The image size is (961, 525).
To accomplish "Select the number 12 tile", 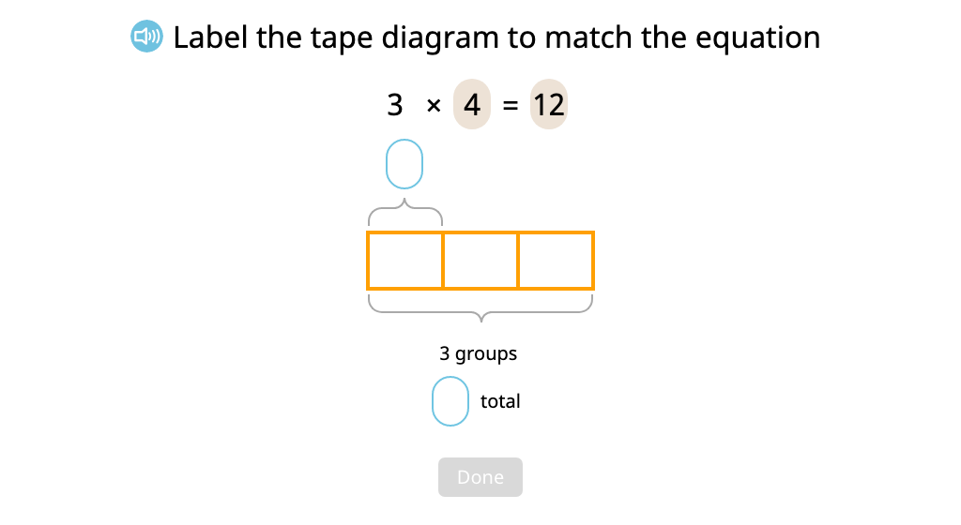I will point(548,104).
